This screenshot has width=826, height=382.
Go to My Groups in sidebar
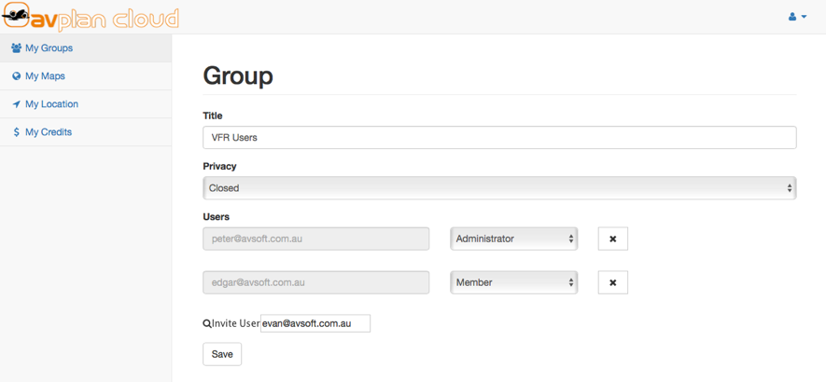click(49, 48)
